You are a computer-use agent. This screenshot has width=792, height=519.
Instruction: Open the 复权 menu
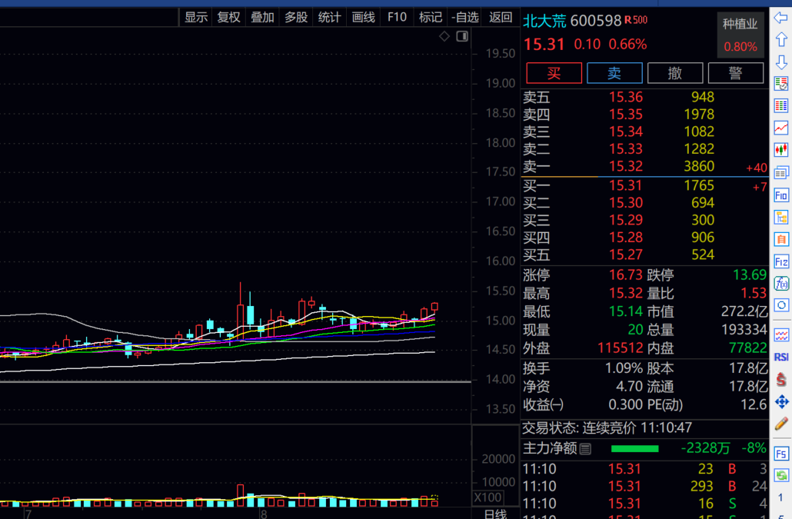coord(228,18)
